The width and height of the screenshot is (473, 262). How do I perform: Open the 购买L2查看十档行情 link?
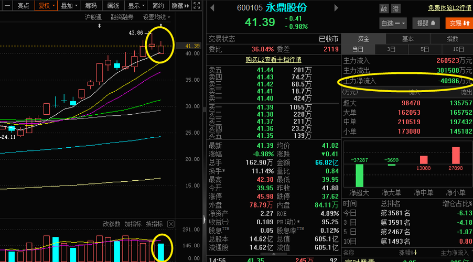point(273,60)
